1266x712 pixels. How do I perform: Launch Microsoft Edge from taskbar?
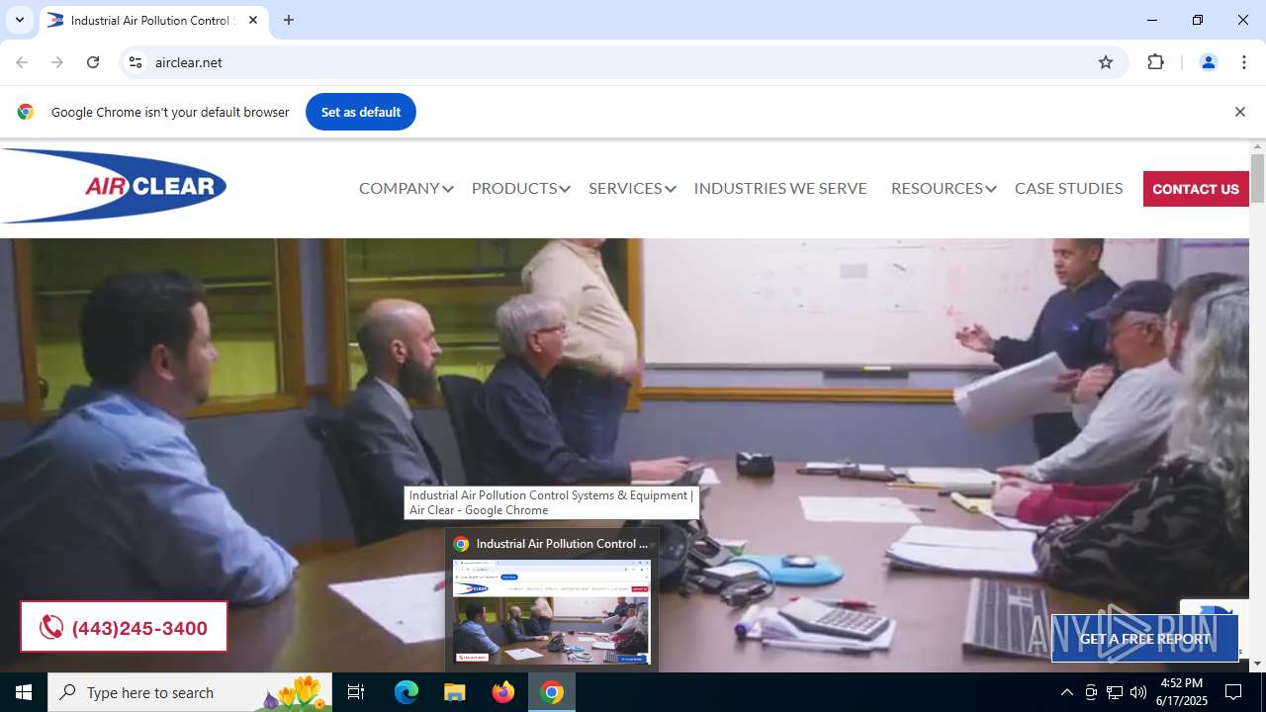click(x=407, y=692)
